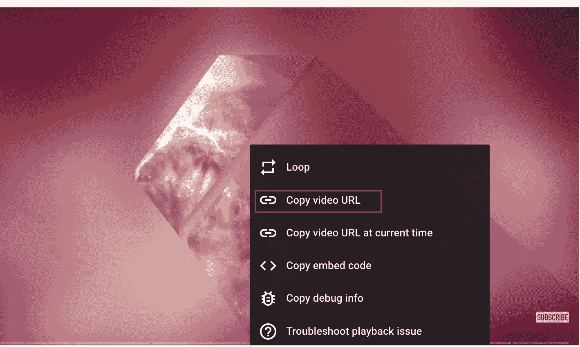Jump to the last chapter segment under SUBSCRIBE
The image size is (580, 347).
[541, 343]
